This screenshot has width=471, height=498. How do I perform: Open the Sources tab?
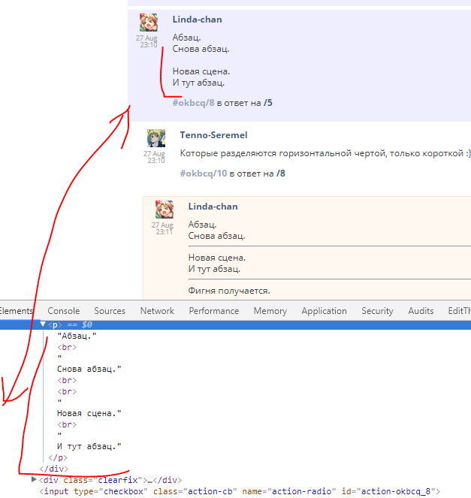click(110, 311)
